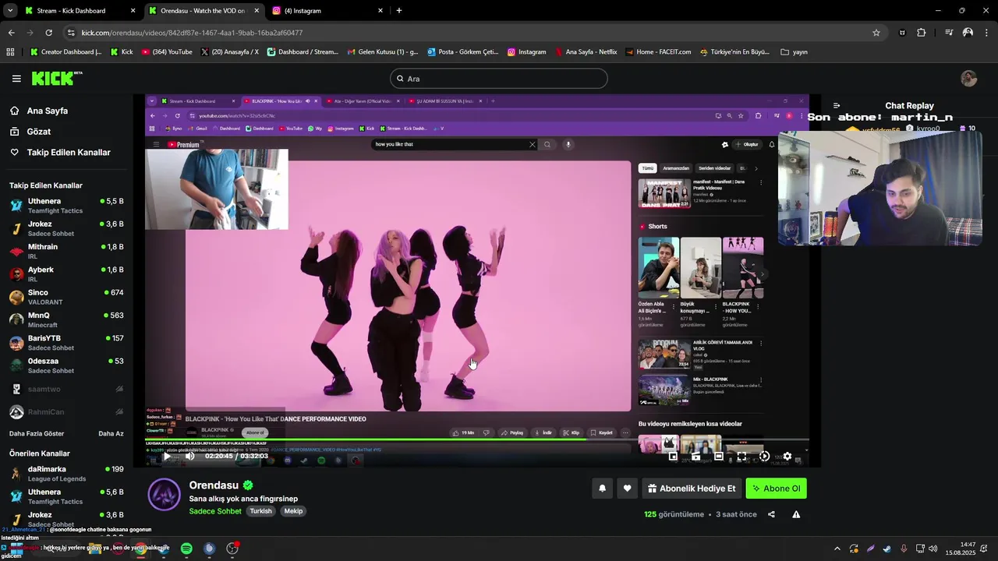The image size is (998, 561).
Task: Open Chrome three-dot menu
Action: [x=986, y=33]
